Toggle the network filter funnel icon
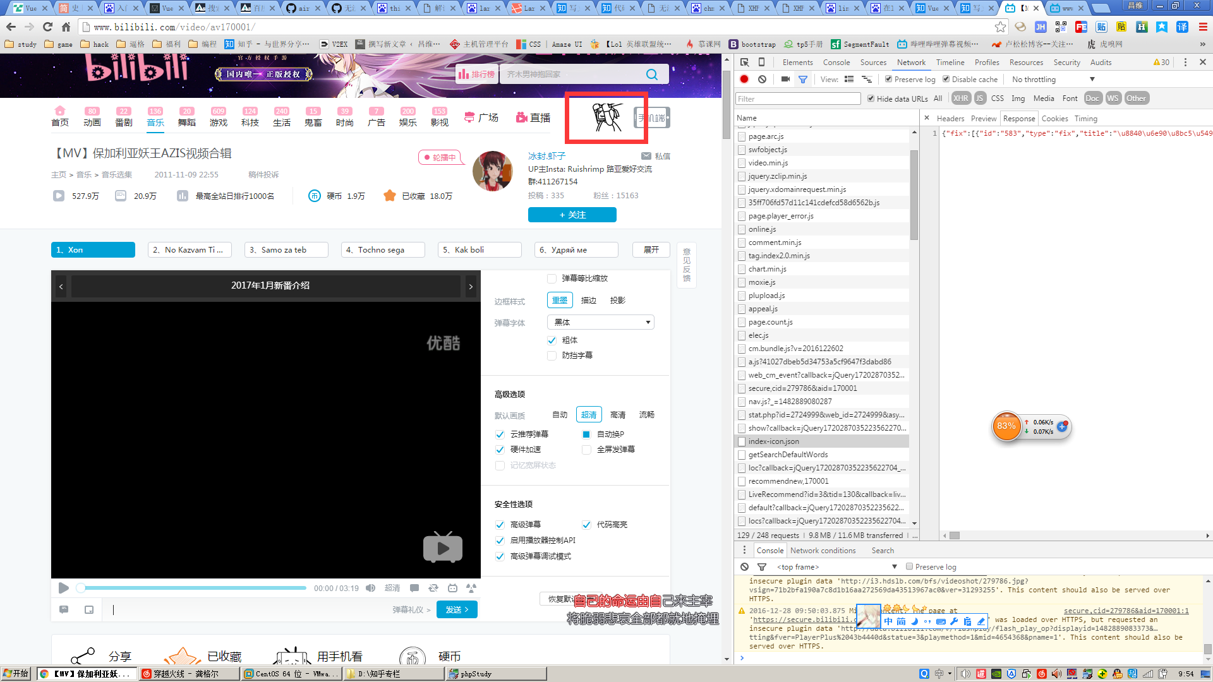Viewport: 1213px width, 682px height. pyautogui.click(x=803, y=80)
